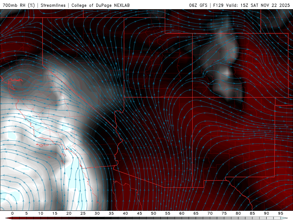Click the "5" value on the color scale
The height and width of the screenshot is (220, 293).
(x=26, y=213)
